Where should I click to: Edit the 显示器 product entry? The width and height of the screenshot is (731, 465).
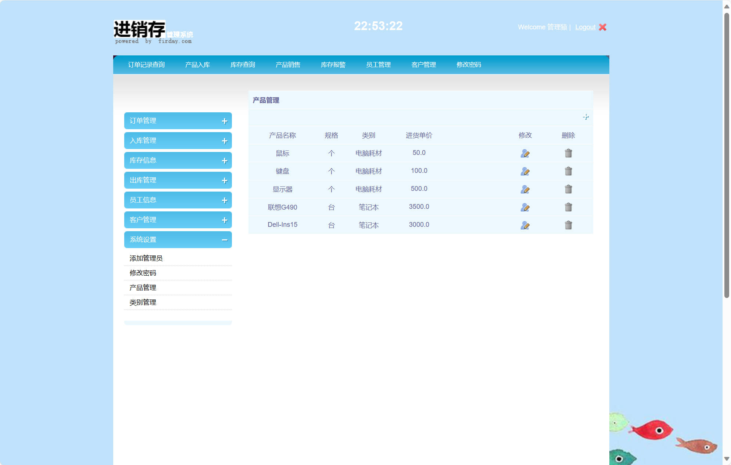(x=525, y=189)
